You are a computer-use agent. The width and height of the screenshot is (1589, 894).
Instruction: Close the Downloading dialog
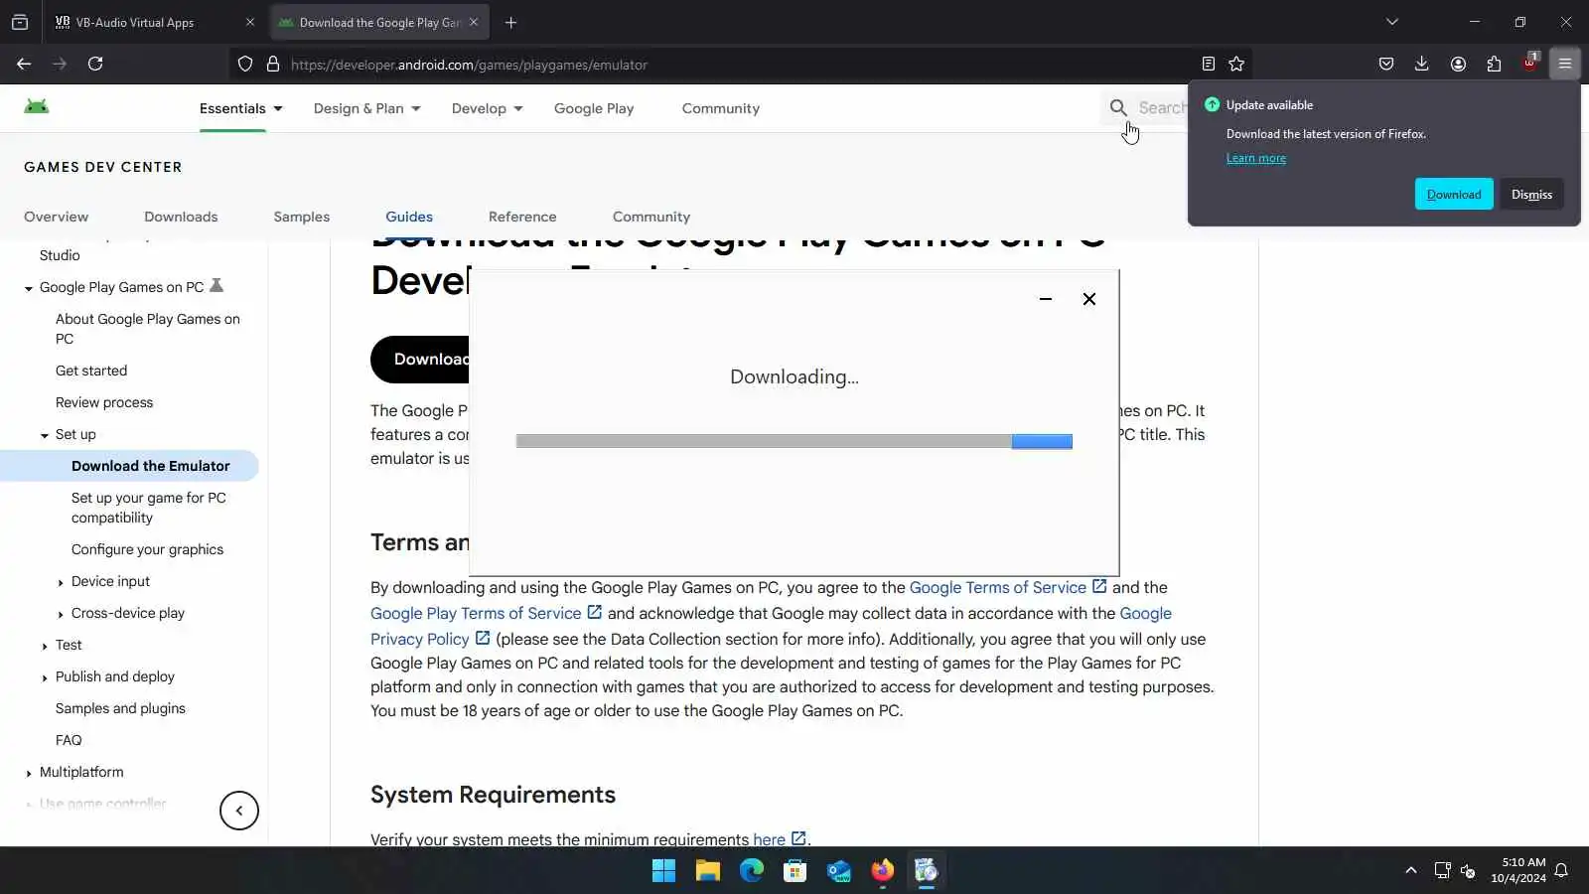tap(1089, 299)
